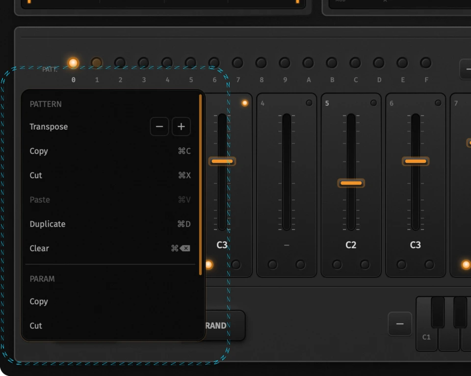Click the context menu scrollbar

click(200, 185)
